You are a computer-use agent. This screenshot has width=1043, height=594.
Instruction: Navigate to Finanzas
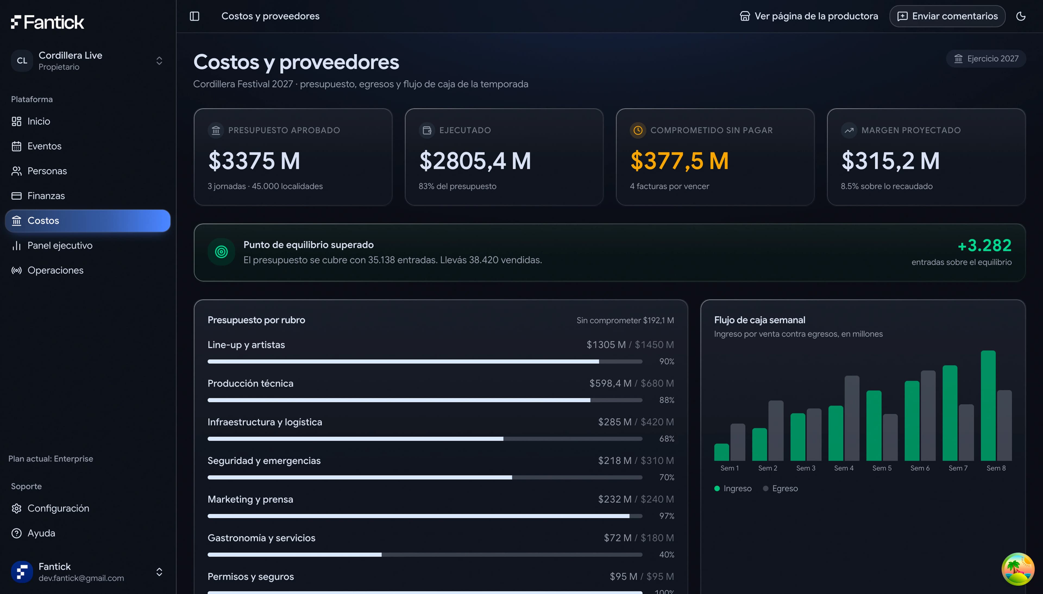coord(88,196)
